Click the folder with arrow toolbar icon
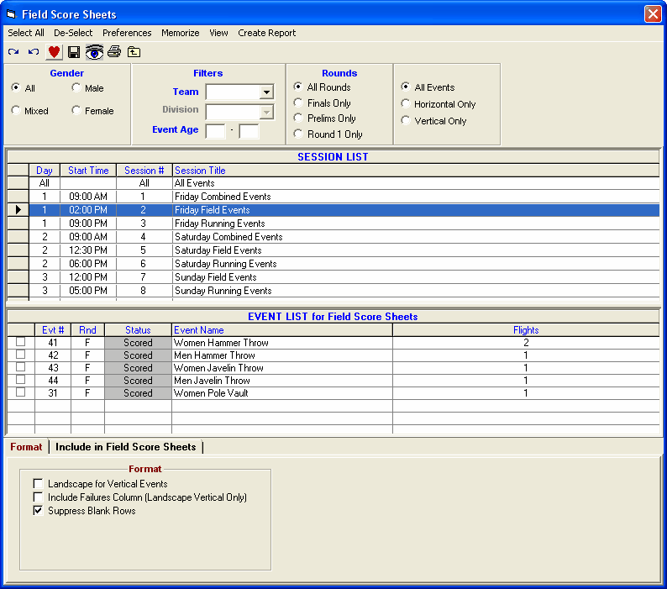 click(x=134, y=52)
